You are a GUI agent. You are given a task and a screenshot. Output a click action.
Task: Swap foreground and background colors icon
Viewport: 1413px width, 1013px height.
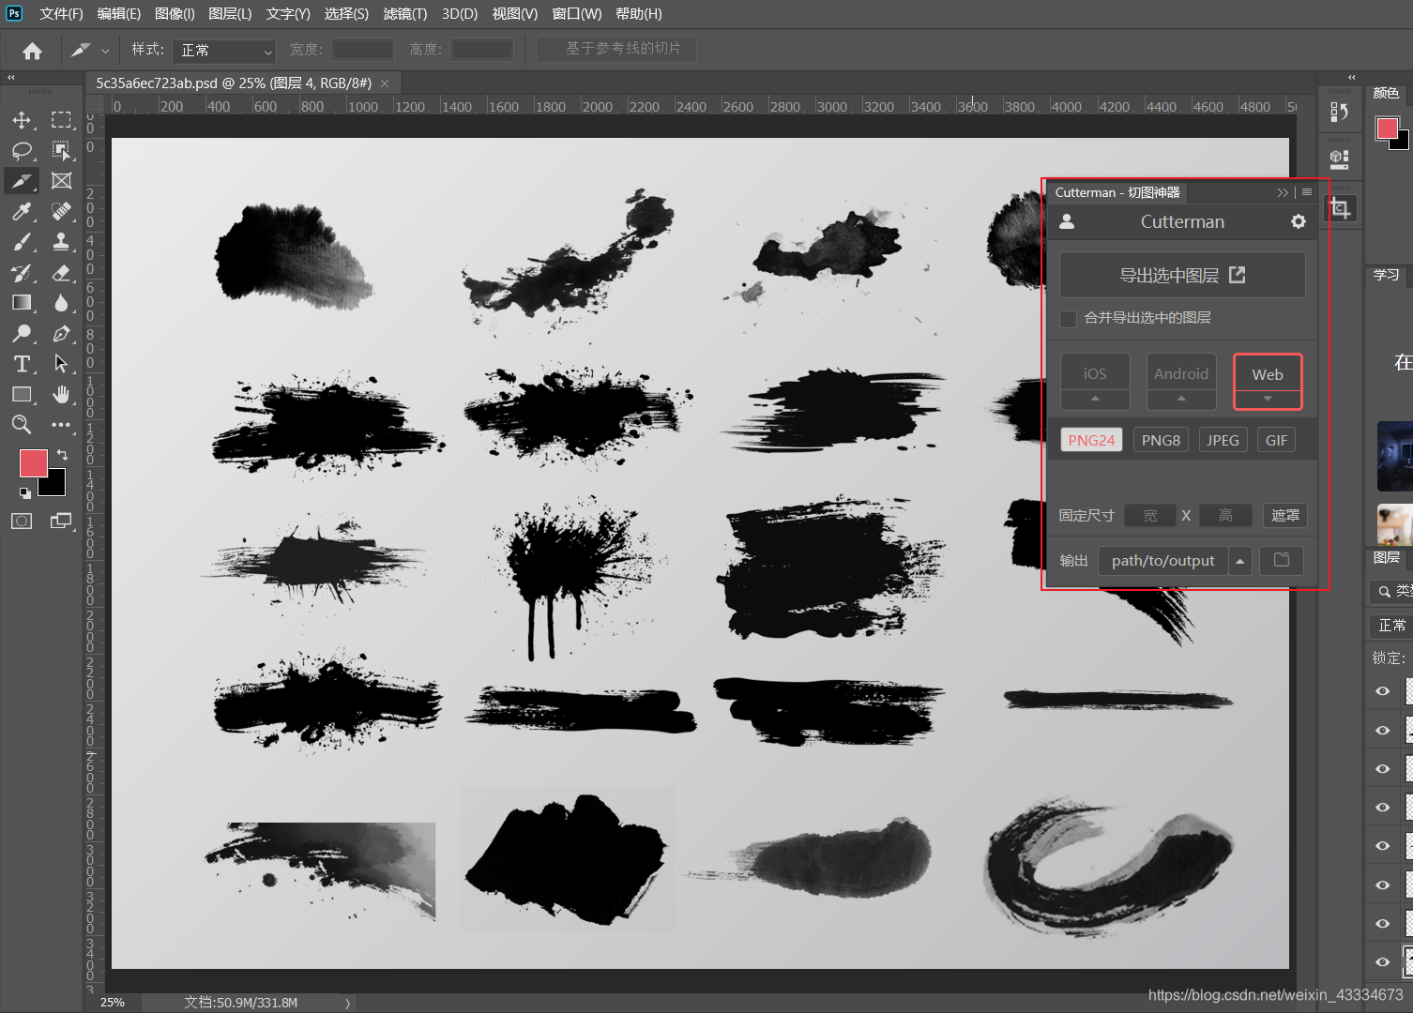[62, 455]
